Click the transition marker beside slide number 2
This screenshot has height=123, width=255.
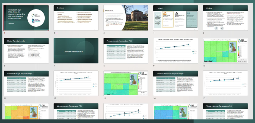click(x=57, y=33)
